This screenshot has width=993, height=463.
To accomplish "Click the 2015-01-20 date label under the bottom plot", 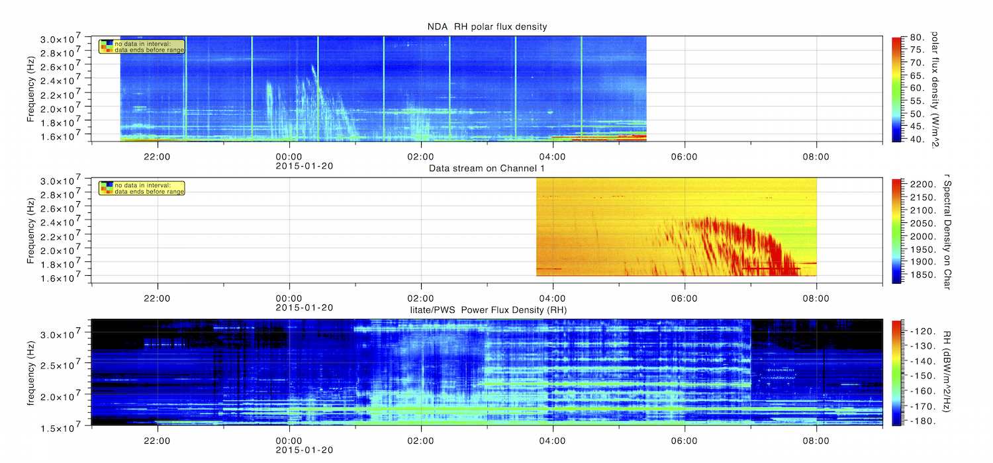I will pos(304,449).
